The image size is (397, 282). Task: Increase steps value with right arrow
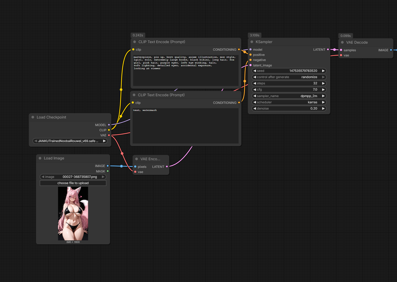(323, 83)
